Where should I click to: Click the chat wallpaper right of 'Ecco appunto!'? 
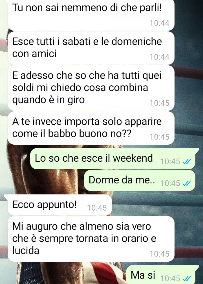point(155,205)
